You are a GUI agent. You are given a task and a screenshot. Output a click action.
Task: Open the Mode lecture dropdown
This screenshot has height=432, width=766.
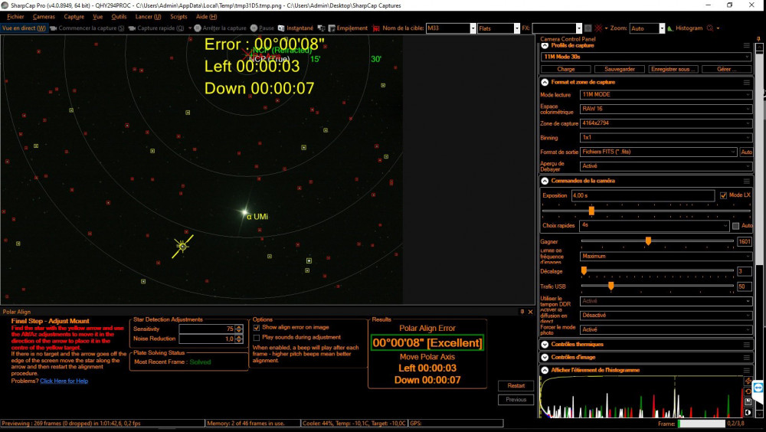[x=666, y=95]
